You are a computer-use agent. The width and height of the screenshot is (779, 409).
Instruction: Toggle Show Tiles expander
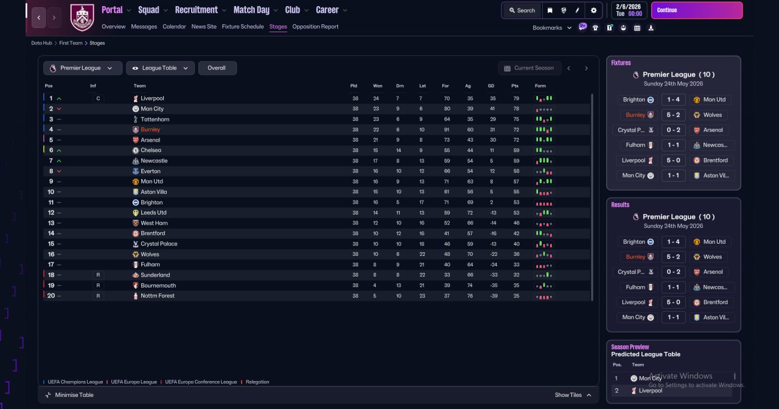573,395
